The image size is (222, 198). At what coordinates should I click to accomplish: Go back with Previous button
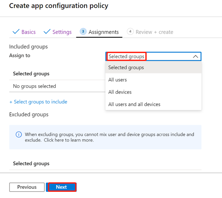tap(27, 187)
